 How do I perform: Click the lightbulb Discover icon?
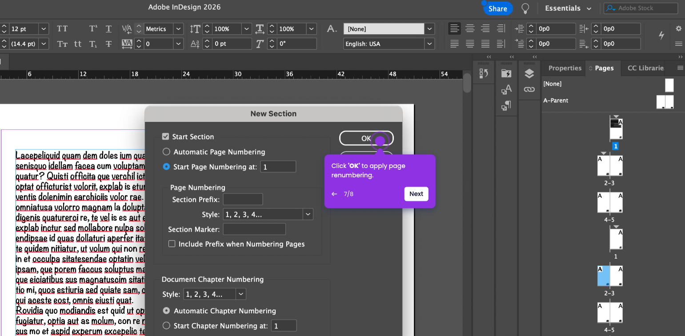point(525,8)
